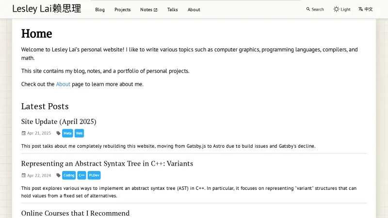Filter by the C++ tag

point(82,175)
